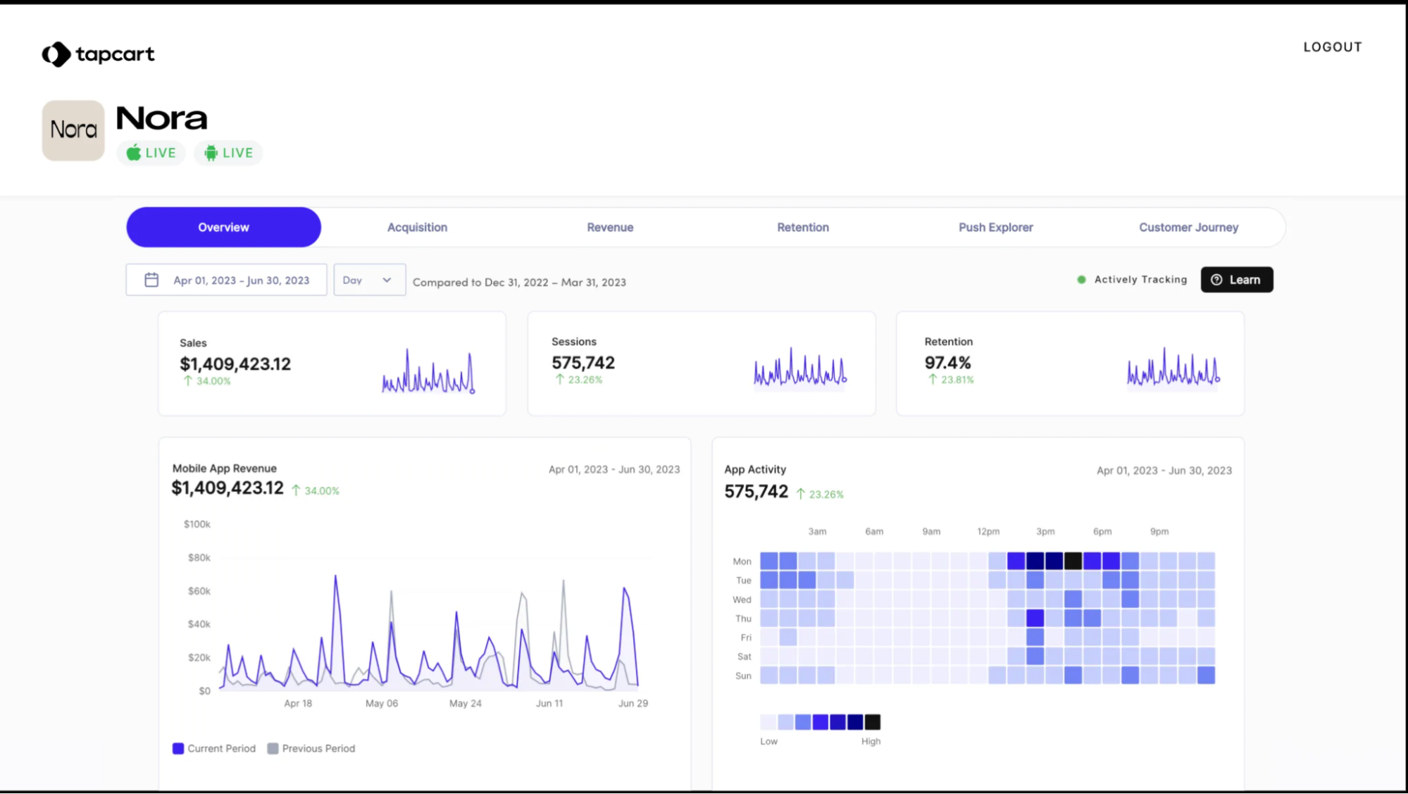
Task: Click the Apple LIVE status badge
Action: tap(151, 153)
